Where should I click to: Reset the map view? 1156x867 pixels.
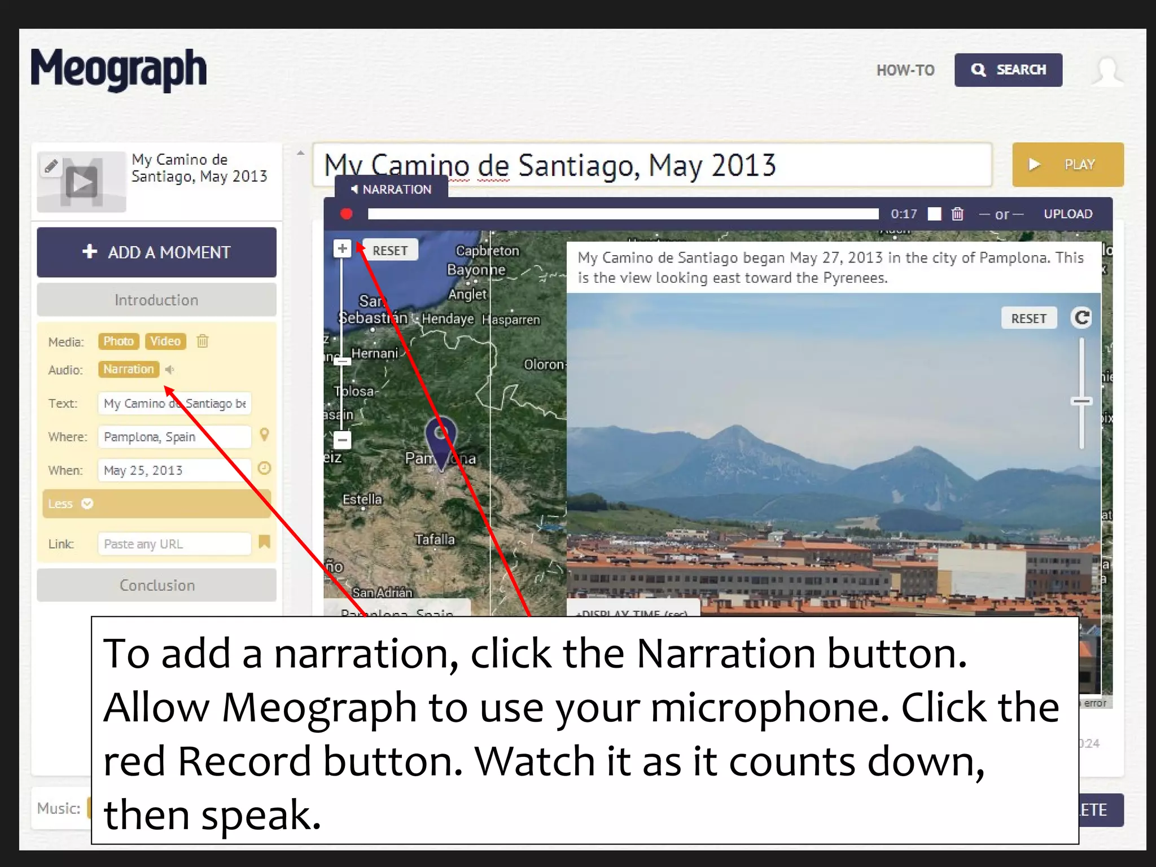click(389, 251)
